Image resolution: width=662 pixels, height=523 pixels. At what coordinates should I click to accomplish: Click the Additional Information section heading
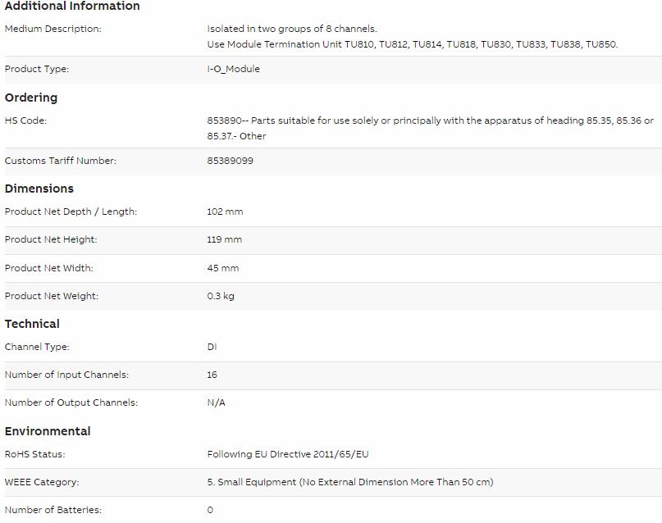pyautogui.click(x=72, y=7)
